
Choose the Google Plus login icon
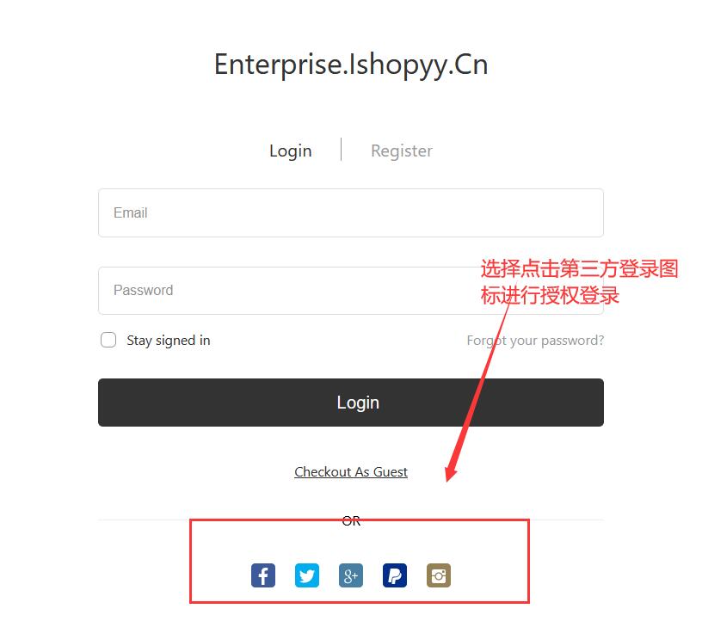(x=350, y=575)
